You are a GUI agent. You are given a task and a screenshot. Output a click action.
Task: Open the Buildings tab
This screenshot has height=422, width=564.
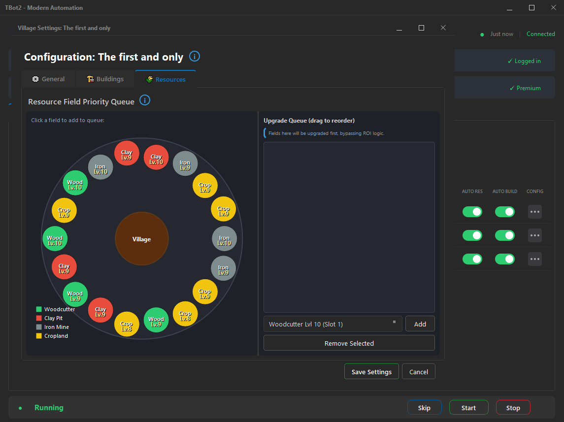105,79
